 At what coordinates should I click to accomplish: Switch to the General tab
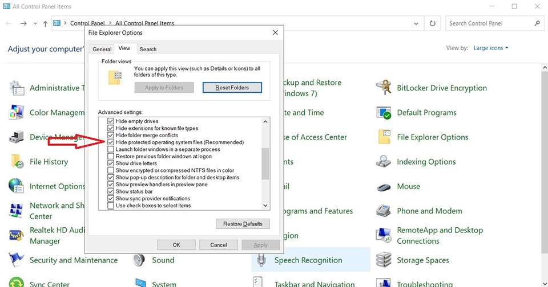pos(102,49)
